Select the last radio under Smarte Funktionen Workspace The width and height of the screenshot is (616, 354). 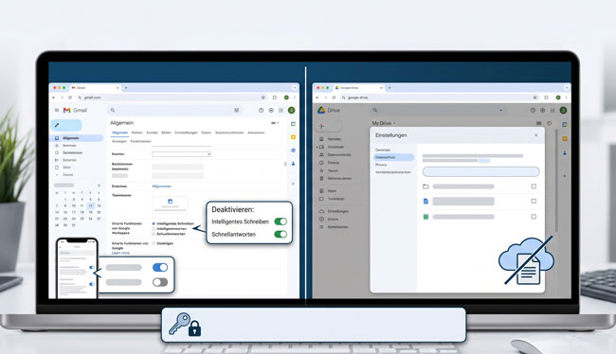[154, 234]
